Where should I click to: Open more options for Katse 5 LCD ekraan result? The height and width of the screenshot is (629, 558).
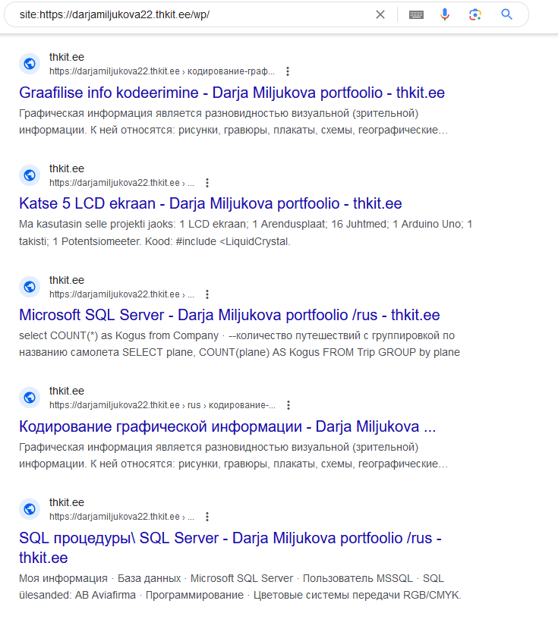tap(207, 183)
